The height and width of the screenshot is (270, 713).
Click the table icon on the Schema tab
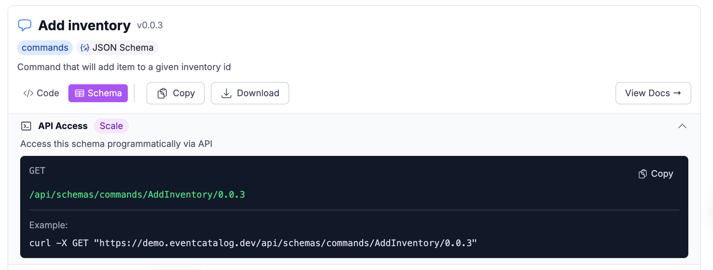(79, 93)
